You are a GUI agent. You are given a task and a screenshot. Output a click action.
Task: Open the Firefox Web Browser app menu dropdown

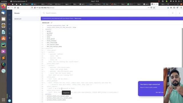click(19, 1)
